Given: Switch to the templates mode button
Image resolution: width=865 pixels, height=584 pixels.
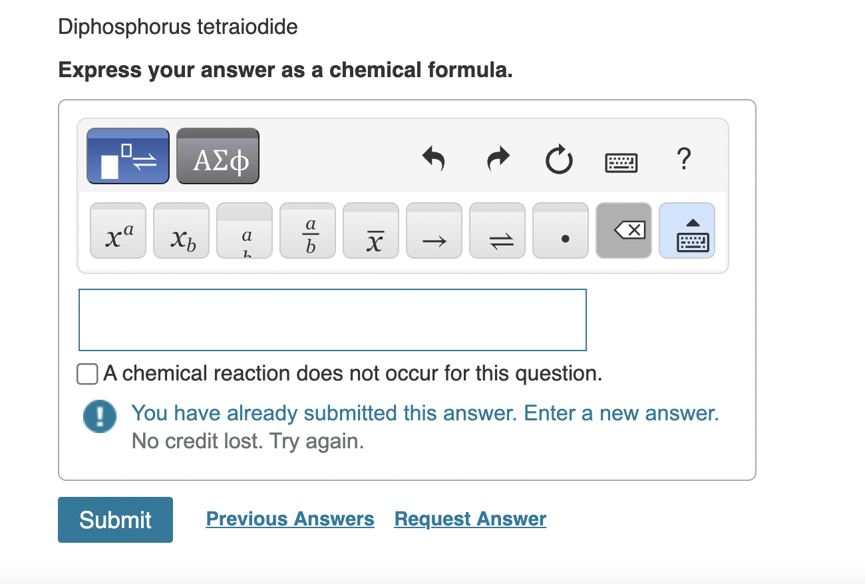Looking at the screenshot, I should tap(127, 156).
